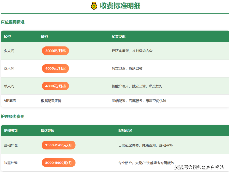Click the 服务内容 column header

coord(125,131)
